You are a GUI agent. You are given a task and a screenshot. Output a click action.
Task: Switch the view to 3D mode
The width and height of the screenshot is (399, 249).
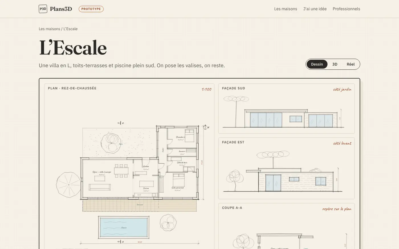pyautogui.click(x=335, y=64)
